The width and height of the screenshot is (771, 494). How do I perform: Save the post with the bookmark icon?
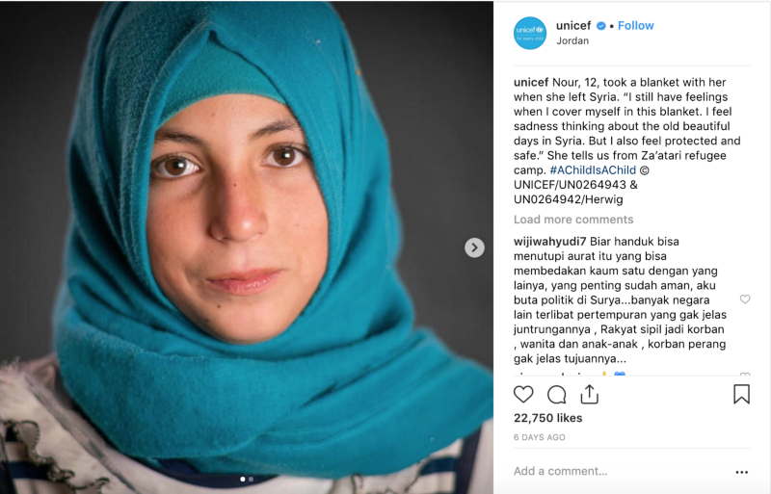(741, 394)
